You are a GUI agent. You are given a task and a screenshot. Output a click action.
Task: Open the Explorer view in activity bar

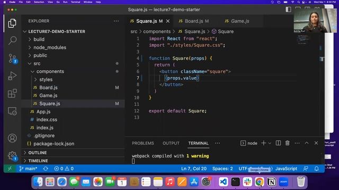(x=12, y=23)
